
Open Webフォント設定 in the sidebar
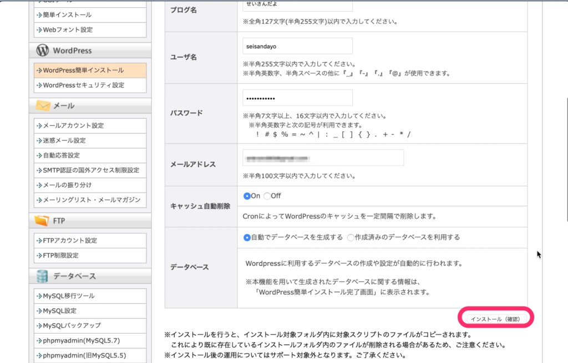point(68,30)
